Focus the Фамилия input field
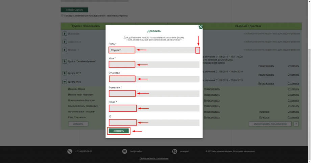Screen dimensions: 311x163 [154, 94]
